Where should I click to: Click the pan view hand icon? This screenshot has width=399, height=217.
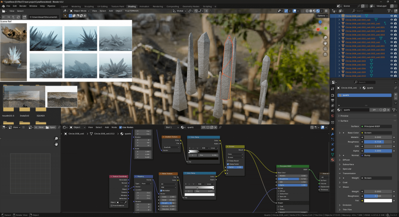[325, 42]
